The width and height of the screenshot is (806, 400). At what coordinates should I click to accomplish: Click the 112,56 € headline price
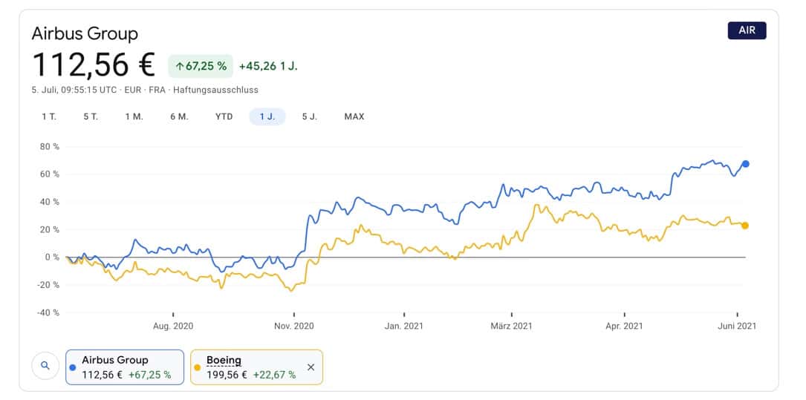tap(94, 65)
